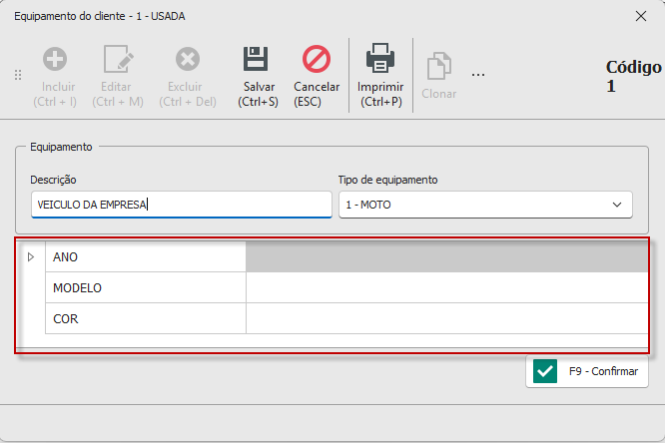
Task: Select the ANO attribute label cell
Action: [146, 256]
